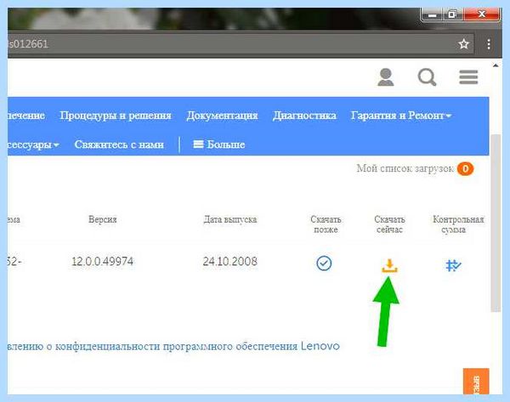This screenshot has height=402, width=510.
Task: Show the checksum icon for the driver
Action: (x=453, y=265)
